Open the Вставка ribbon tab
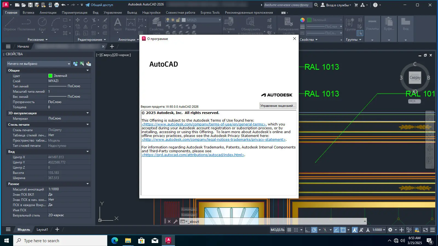 pos(28,13)
